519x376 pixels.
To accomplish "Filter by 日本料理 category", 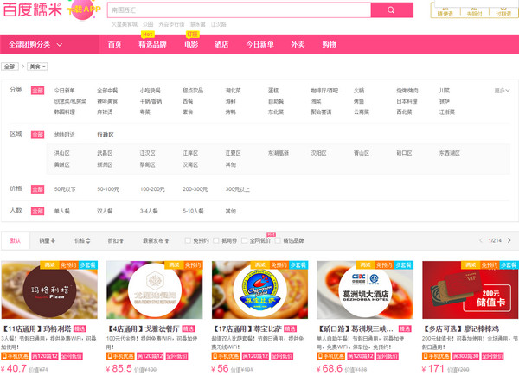I will click(407, 101).
